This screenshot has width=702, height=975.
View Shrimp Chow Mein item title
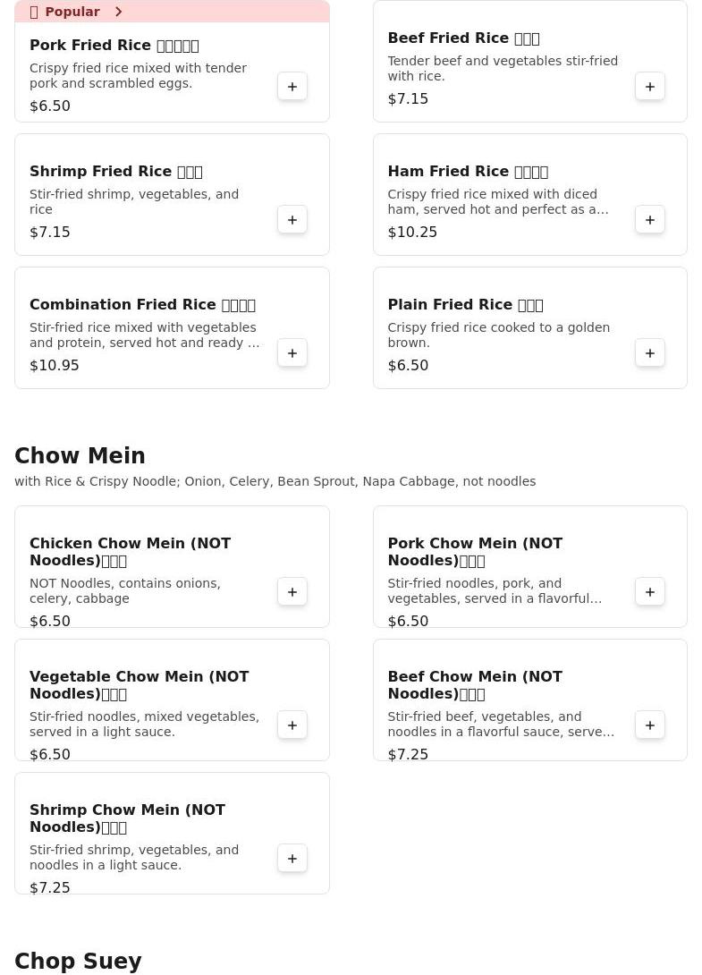pos(127,818)
